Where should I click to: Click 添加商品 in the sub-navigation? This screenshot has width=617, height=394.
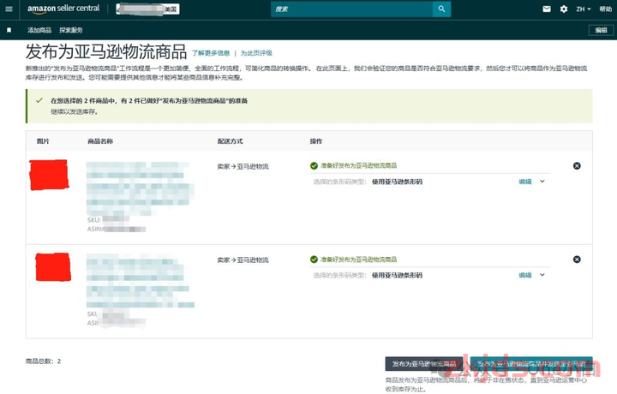click(39, 30)
